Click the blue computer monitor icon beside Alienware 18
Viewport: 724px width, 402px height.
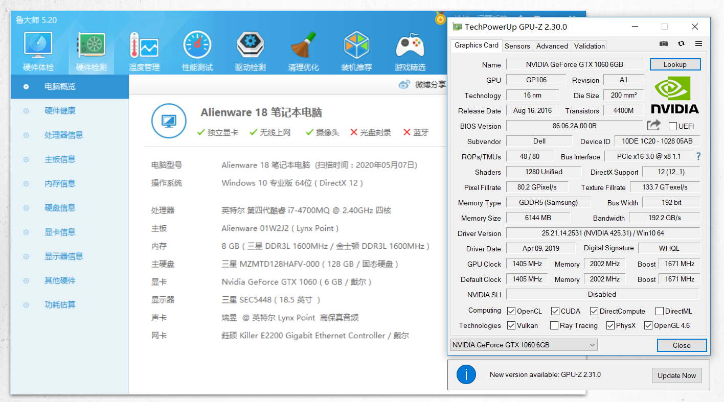pos(169,121)
